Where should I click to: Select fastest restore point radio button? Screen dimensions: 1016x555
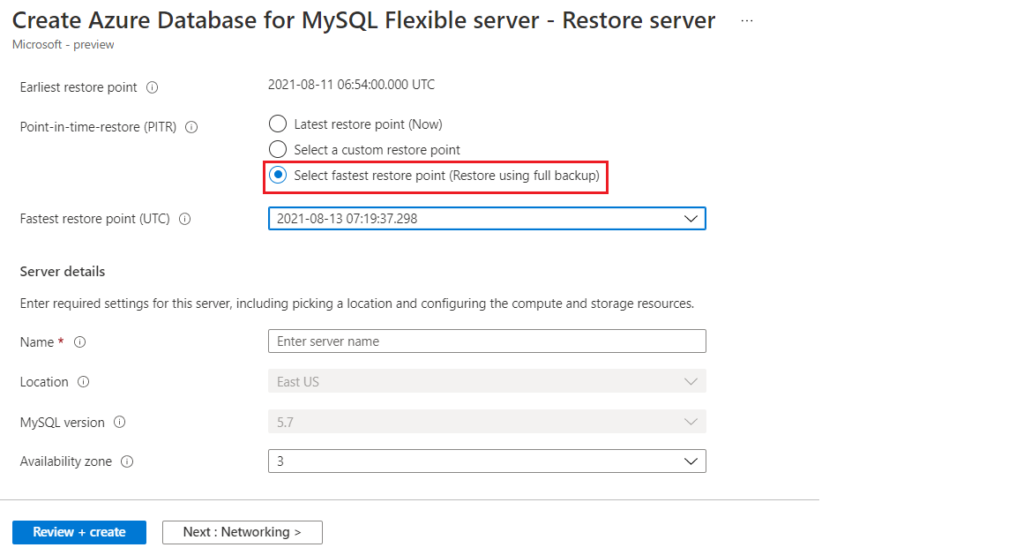(x=278, y=175)
